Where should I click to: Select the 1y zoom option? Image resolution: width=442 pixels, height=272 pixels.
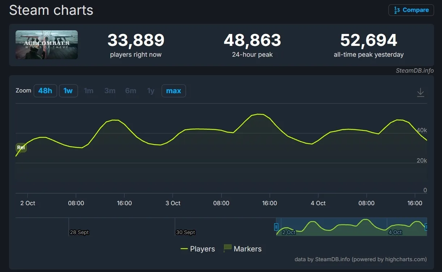pos(151,91)
